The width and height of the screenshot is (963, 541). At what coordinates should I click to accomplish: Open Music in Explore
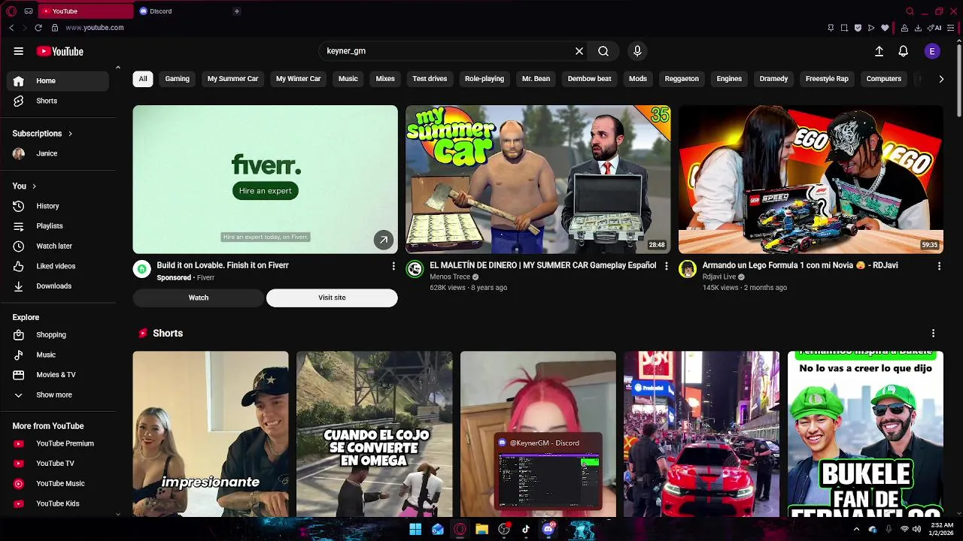57,355
